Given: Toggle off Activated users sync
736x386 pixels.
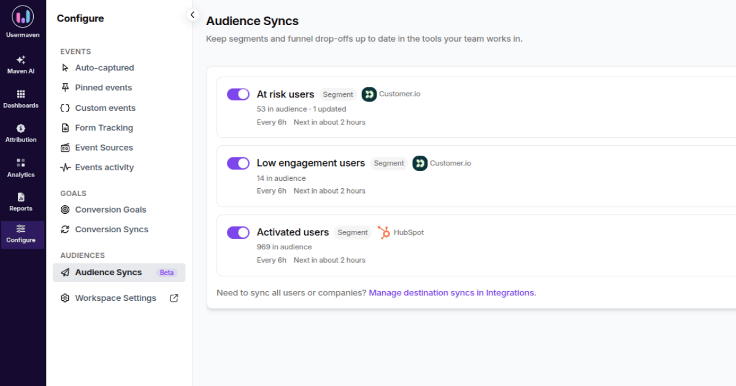Looking at the screenshot, I should [238, 232].
